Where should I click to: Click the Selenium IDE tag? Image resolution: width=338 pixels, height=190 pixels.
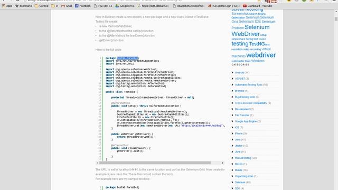tap(250, 22)
